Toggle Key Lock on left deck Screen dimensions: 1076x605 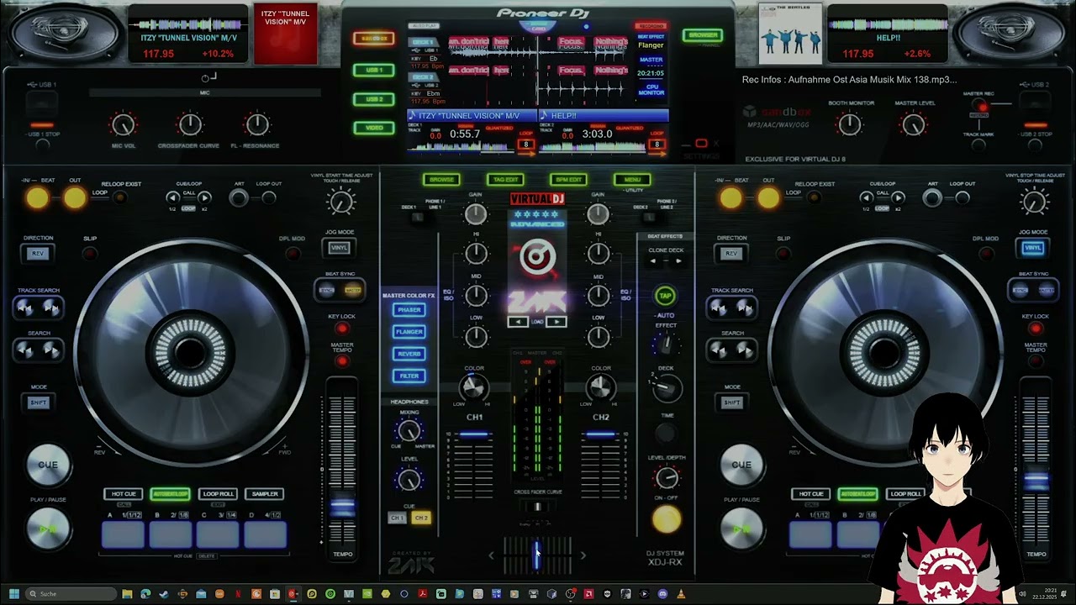(341, 329)
